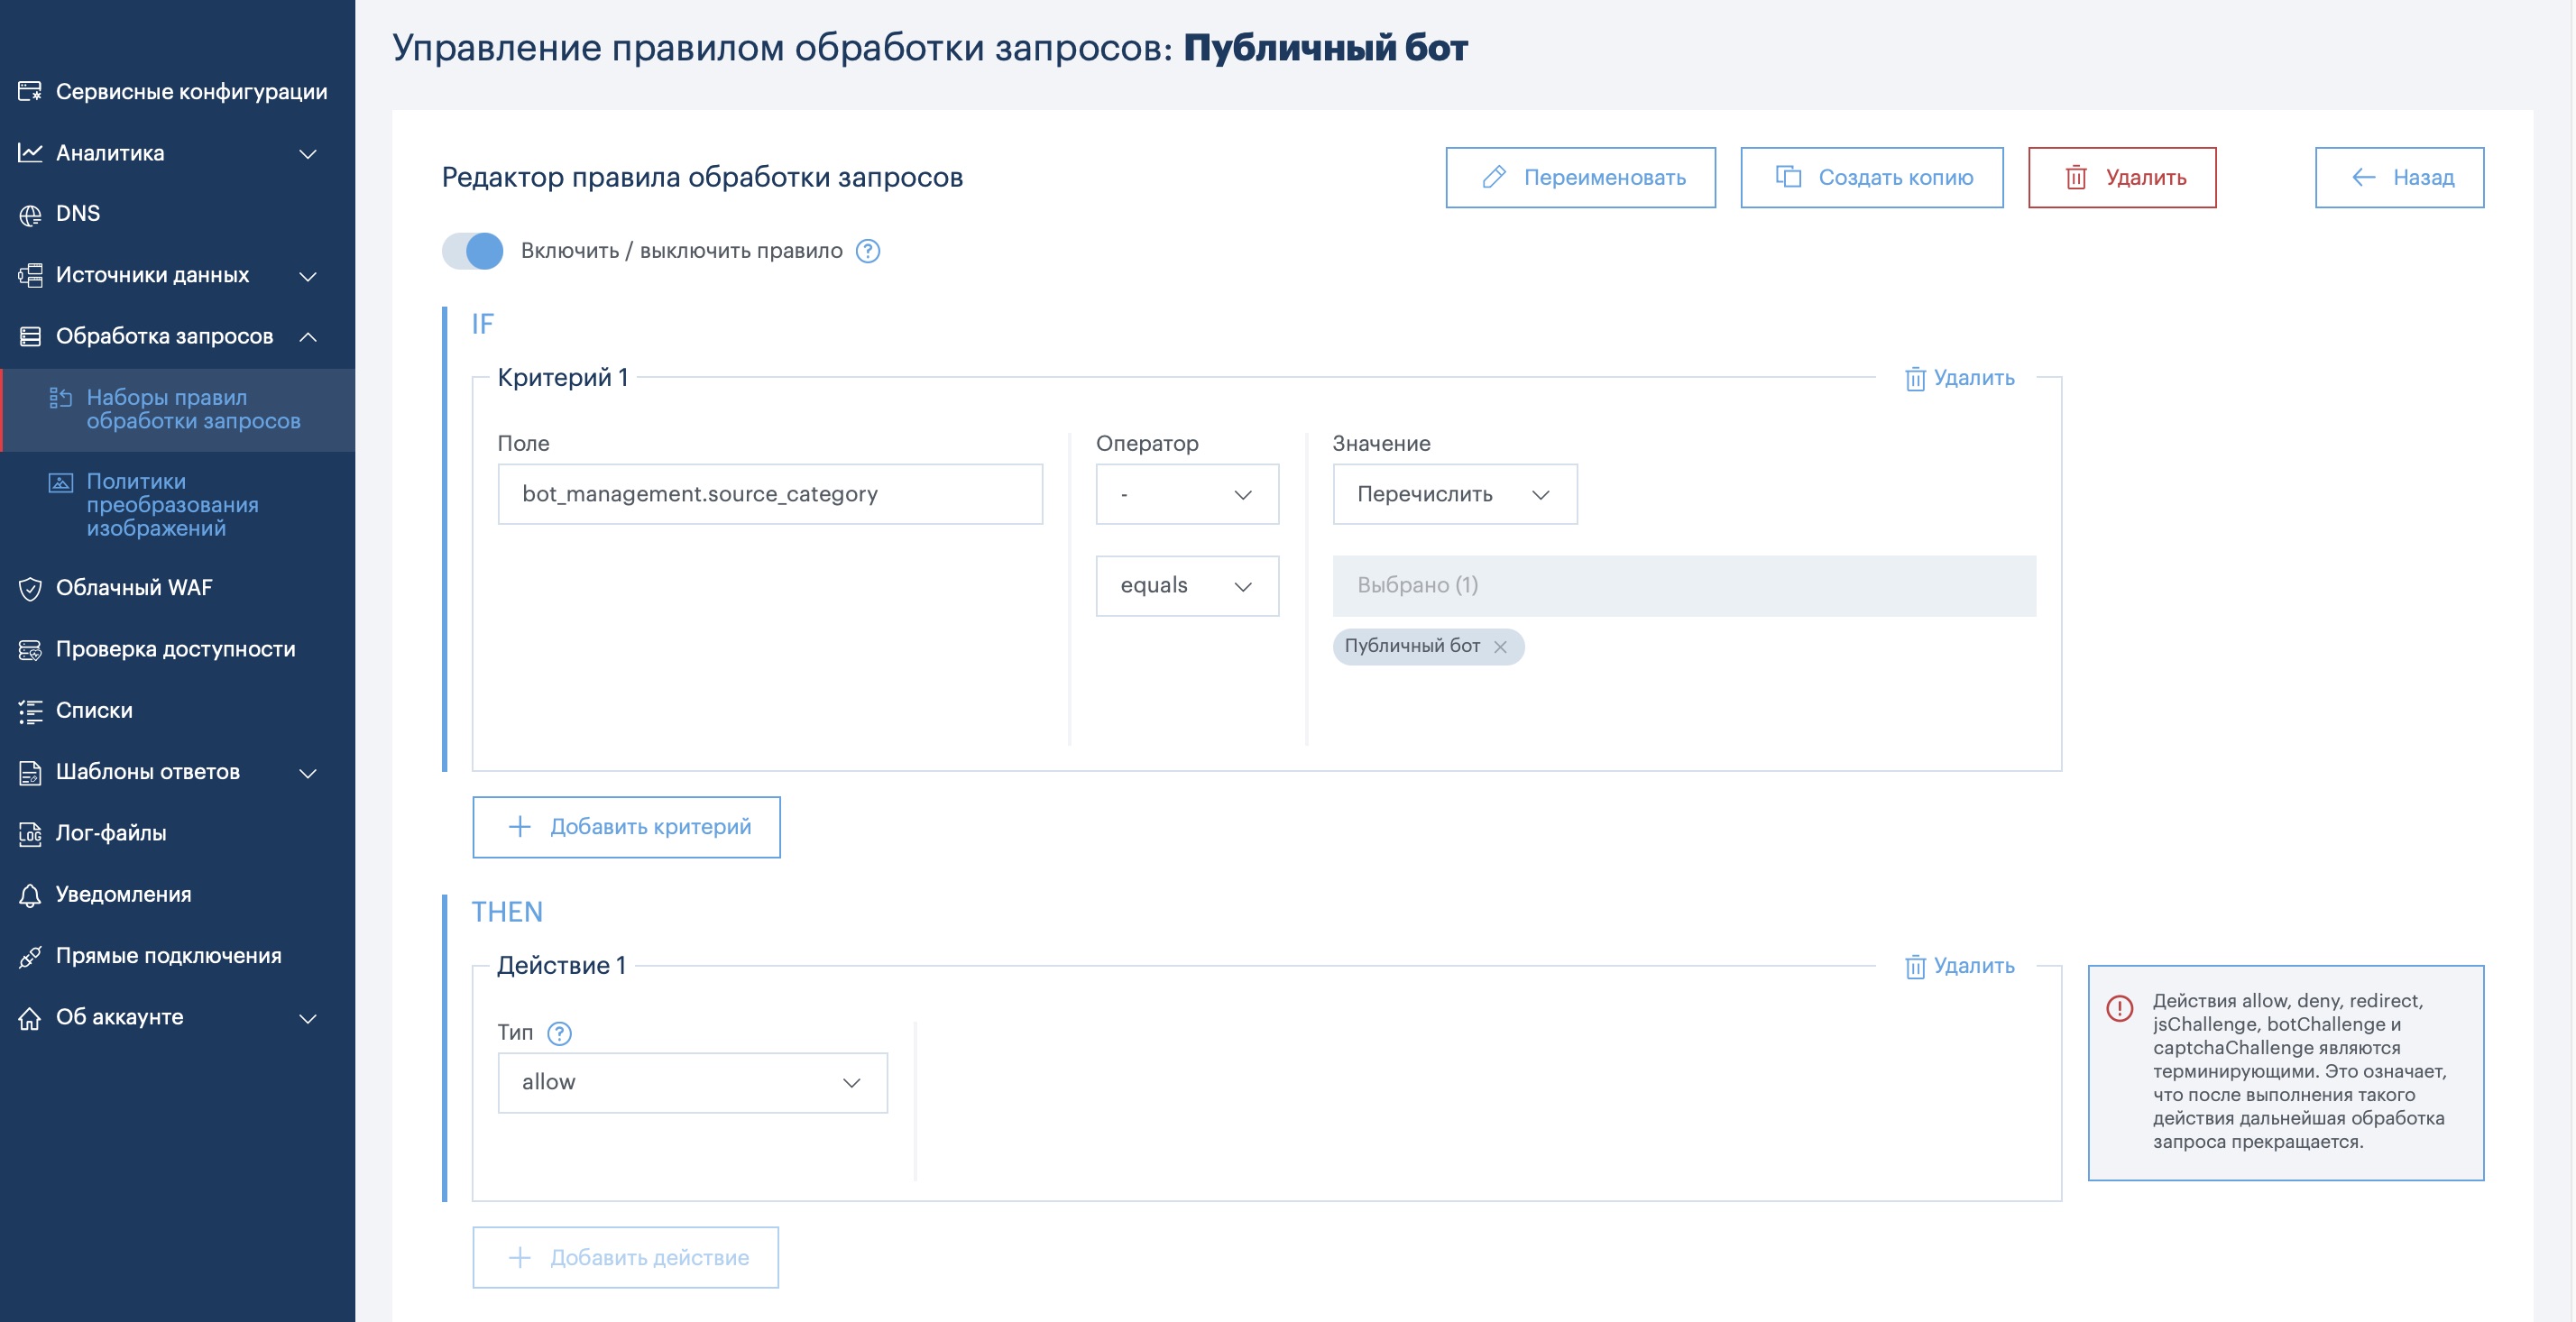2576x1322 pixels.
Task: Open the Списки sidebar menu item
Action: click(x=94, y=710)
